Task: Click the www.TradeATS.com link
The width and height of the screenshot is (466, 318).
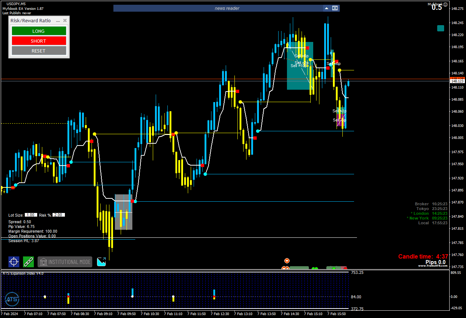Action: 432,266
